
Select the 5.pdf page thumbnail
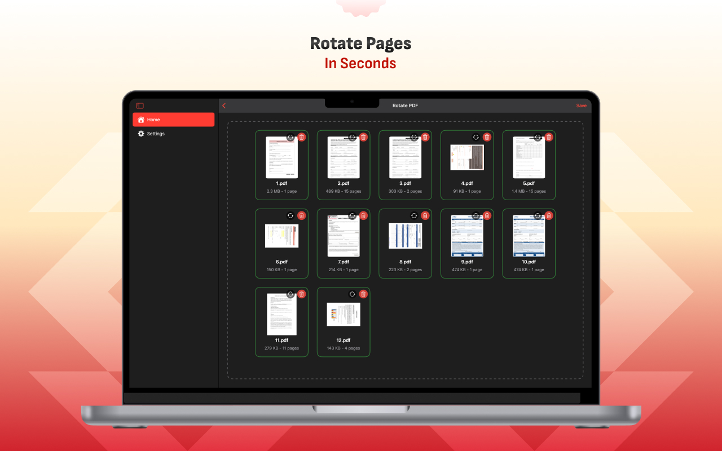click(x=529, y=157)
